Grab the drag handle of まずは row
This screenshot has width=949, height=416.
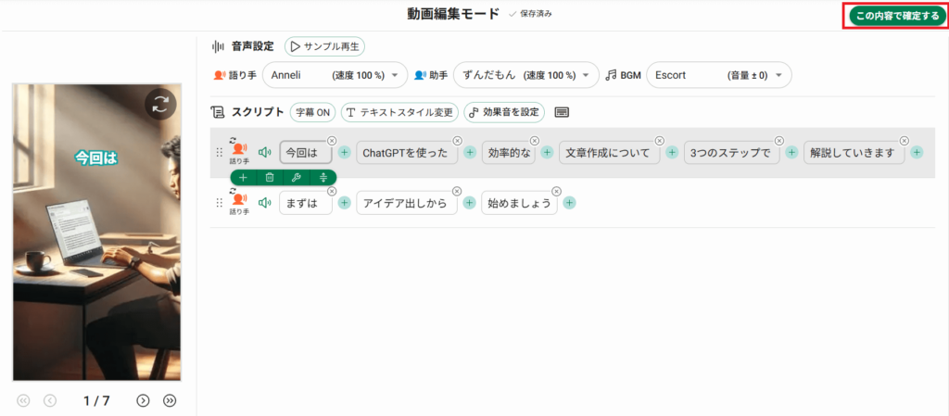(x=219, y=203)
